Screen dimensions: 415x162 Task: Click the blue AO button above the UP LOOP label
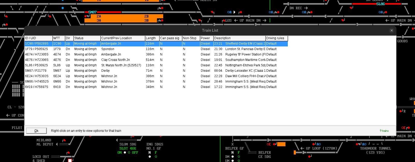[319, 144]
